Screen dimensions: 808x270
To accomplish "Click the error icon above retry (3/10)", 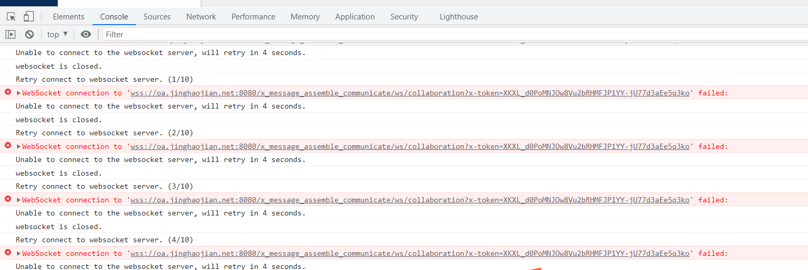I will (8, 146).
